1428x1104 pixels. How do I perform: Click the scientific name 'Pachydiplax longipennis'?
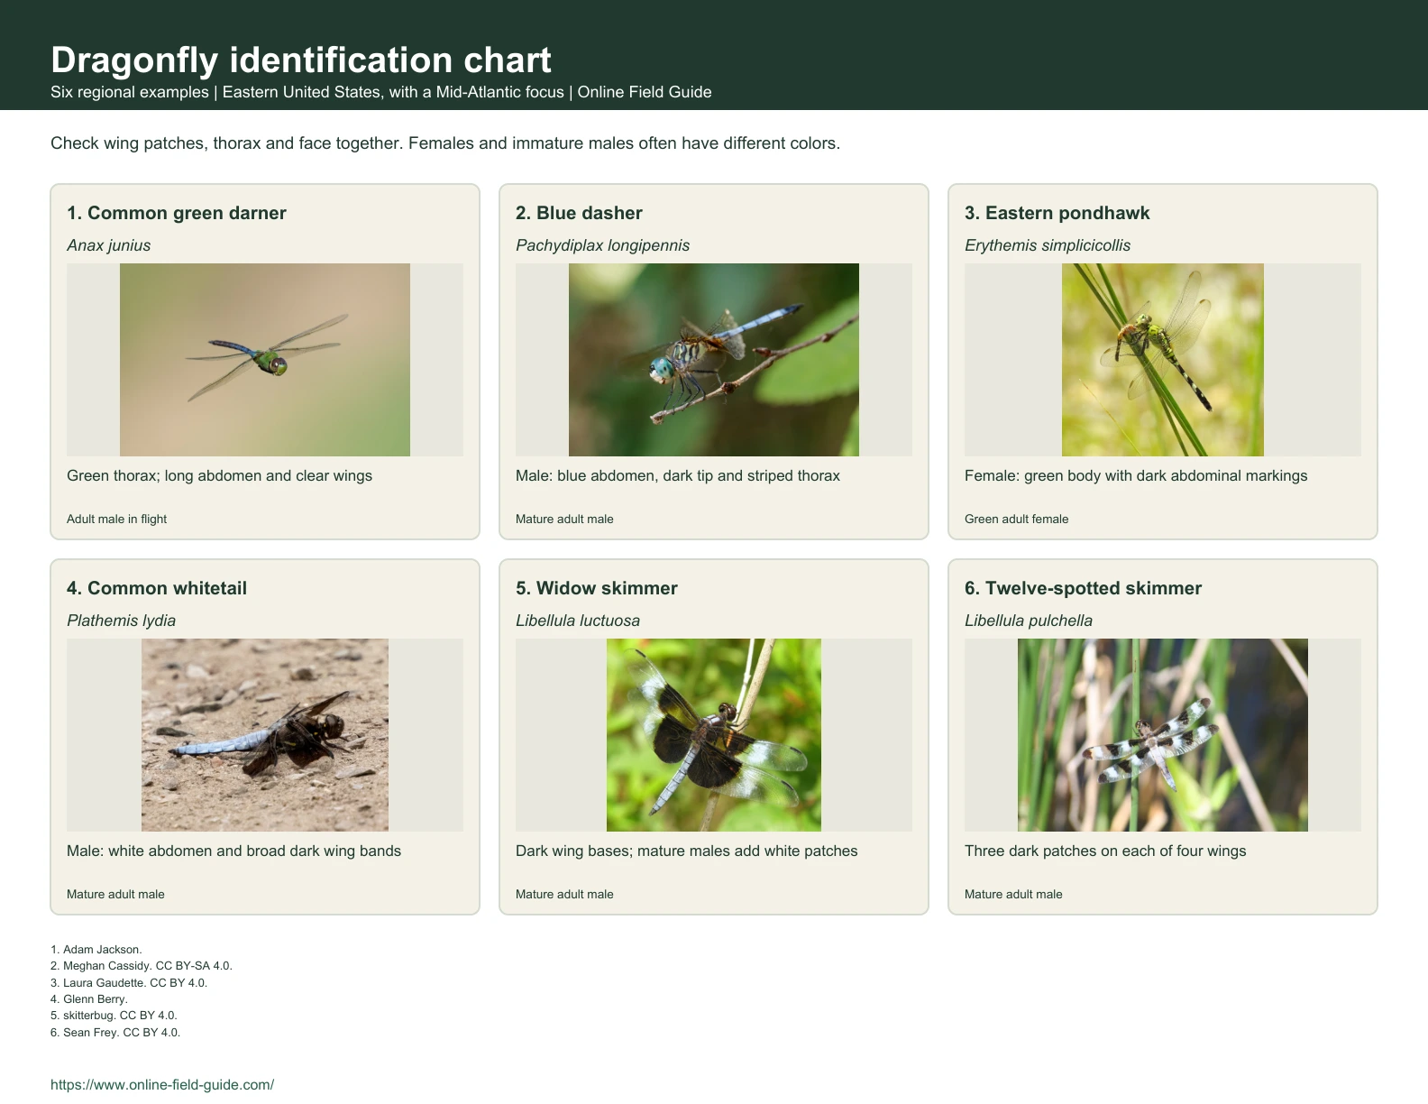coord(602,245)
